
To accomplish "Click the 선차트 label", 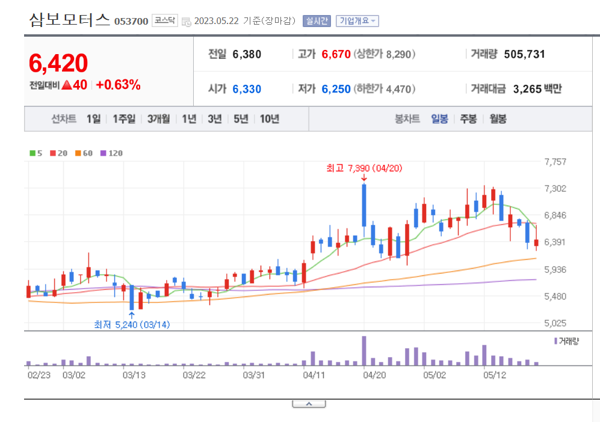I will (x=64, y=119).
